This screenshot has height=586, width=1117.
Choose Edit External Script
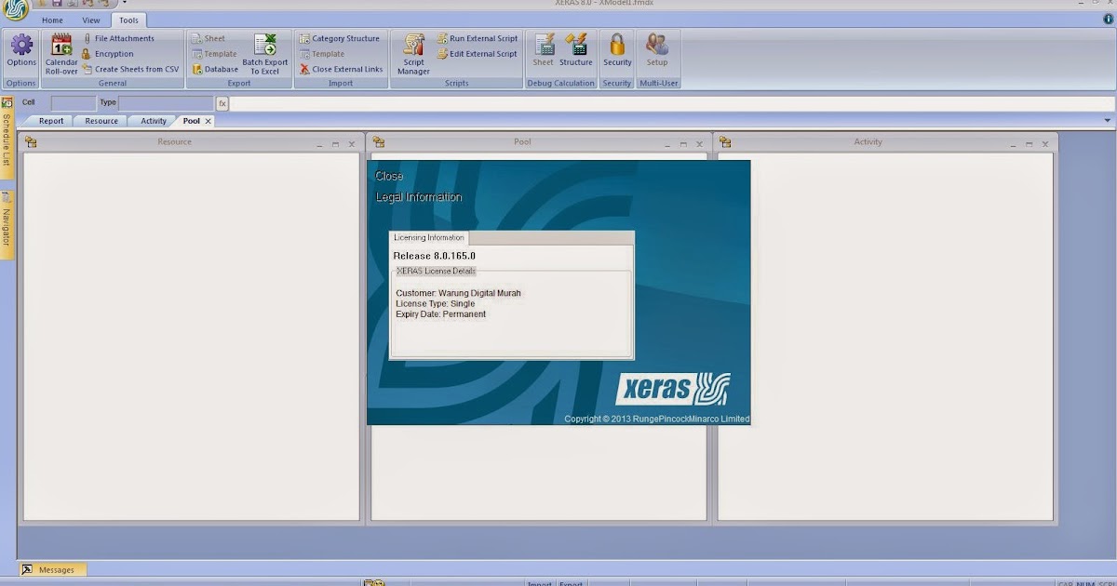[x=477, y=54]
